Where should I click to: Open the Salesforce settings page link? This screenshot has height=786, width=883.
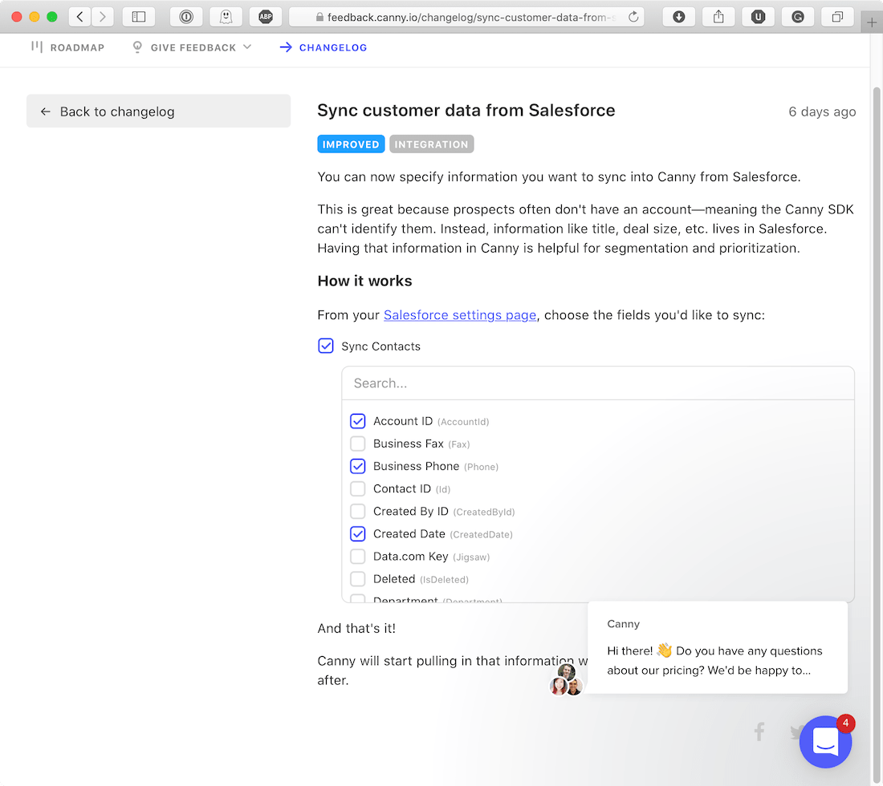tap(459, 315)
